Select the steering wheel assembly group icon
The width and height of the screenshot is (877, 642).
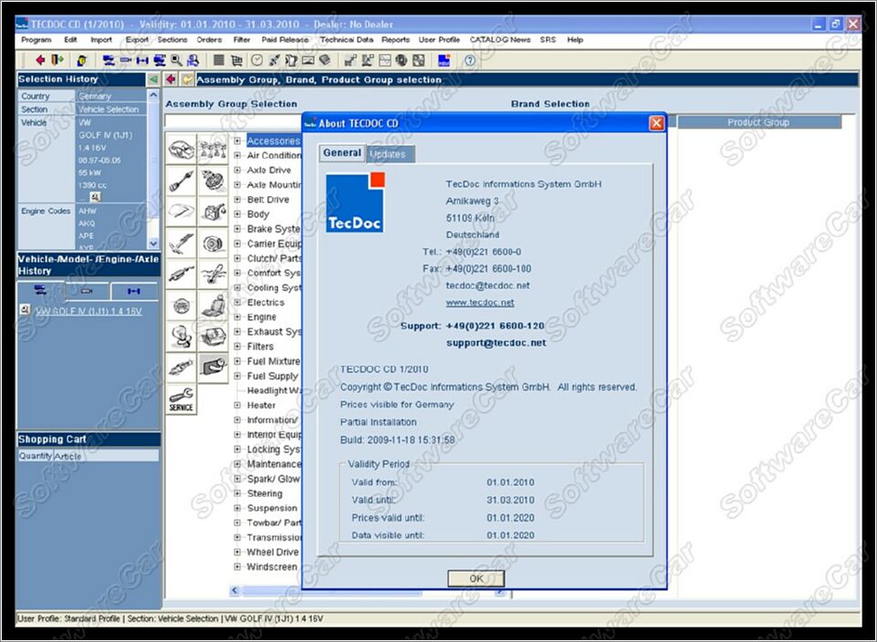click(182, 305)
